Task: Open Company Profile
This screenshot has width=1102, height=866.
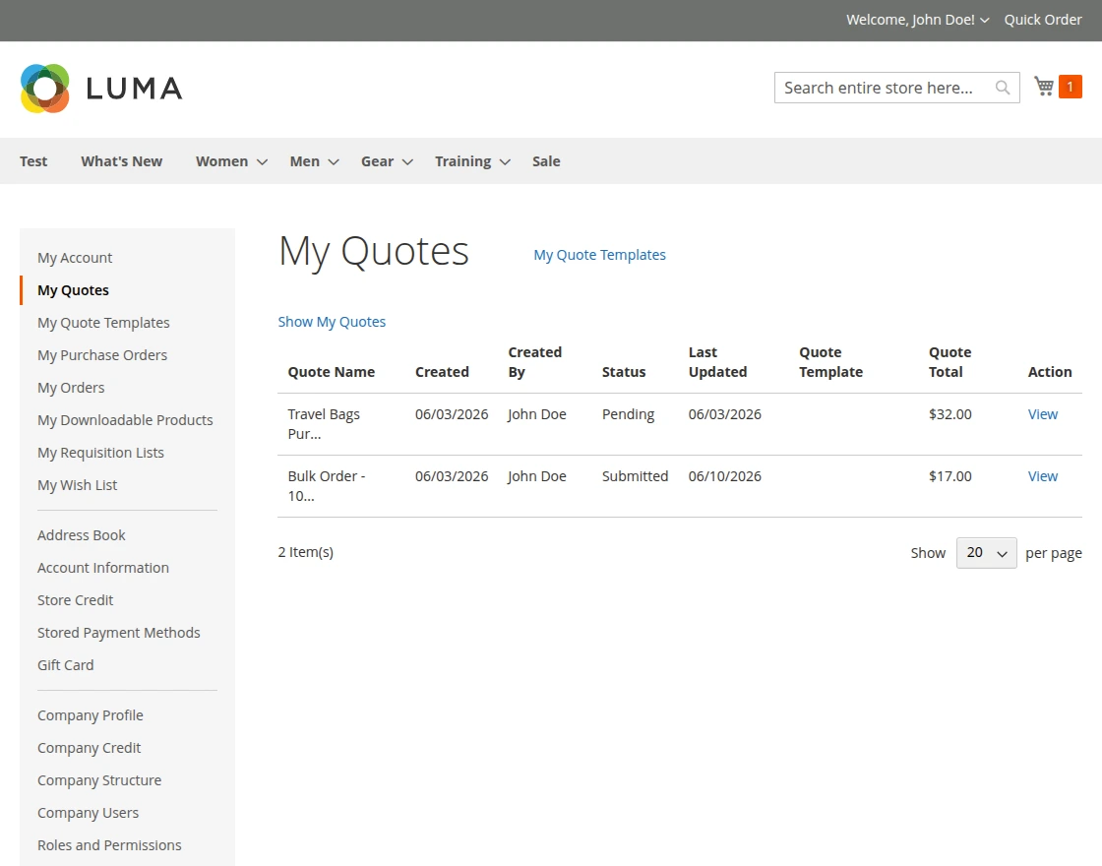Action: click(90, 715)
